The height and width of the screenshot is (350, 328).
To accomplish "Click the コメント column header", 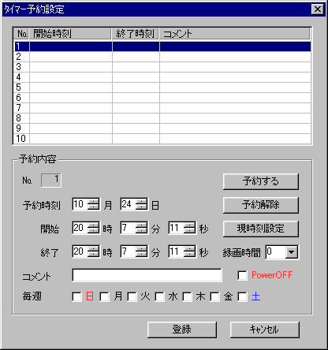I will [x=235, y=34].
